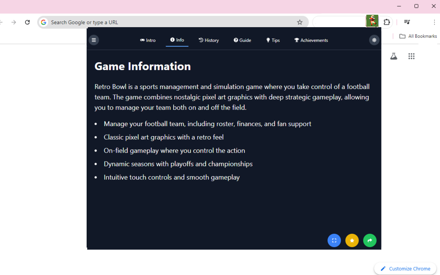This screenshot has width=440, height=275.
Task: Go to the Guide tab
Action: (x=242, y=40)
